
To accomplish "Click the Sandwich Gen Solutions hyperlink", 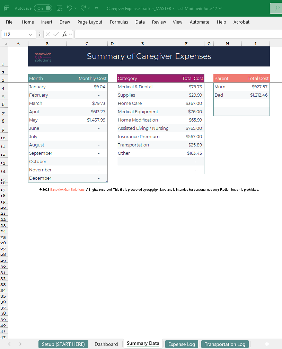I will point(67,190).
